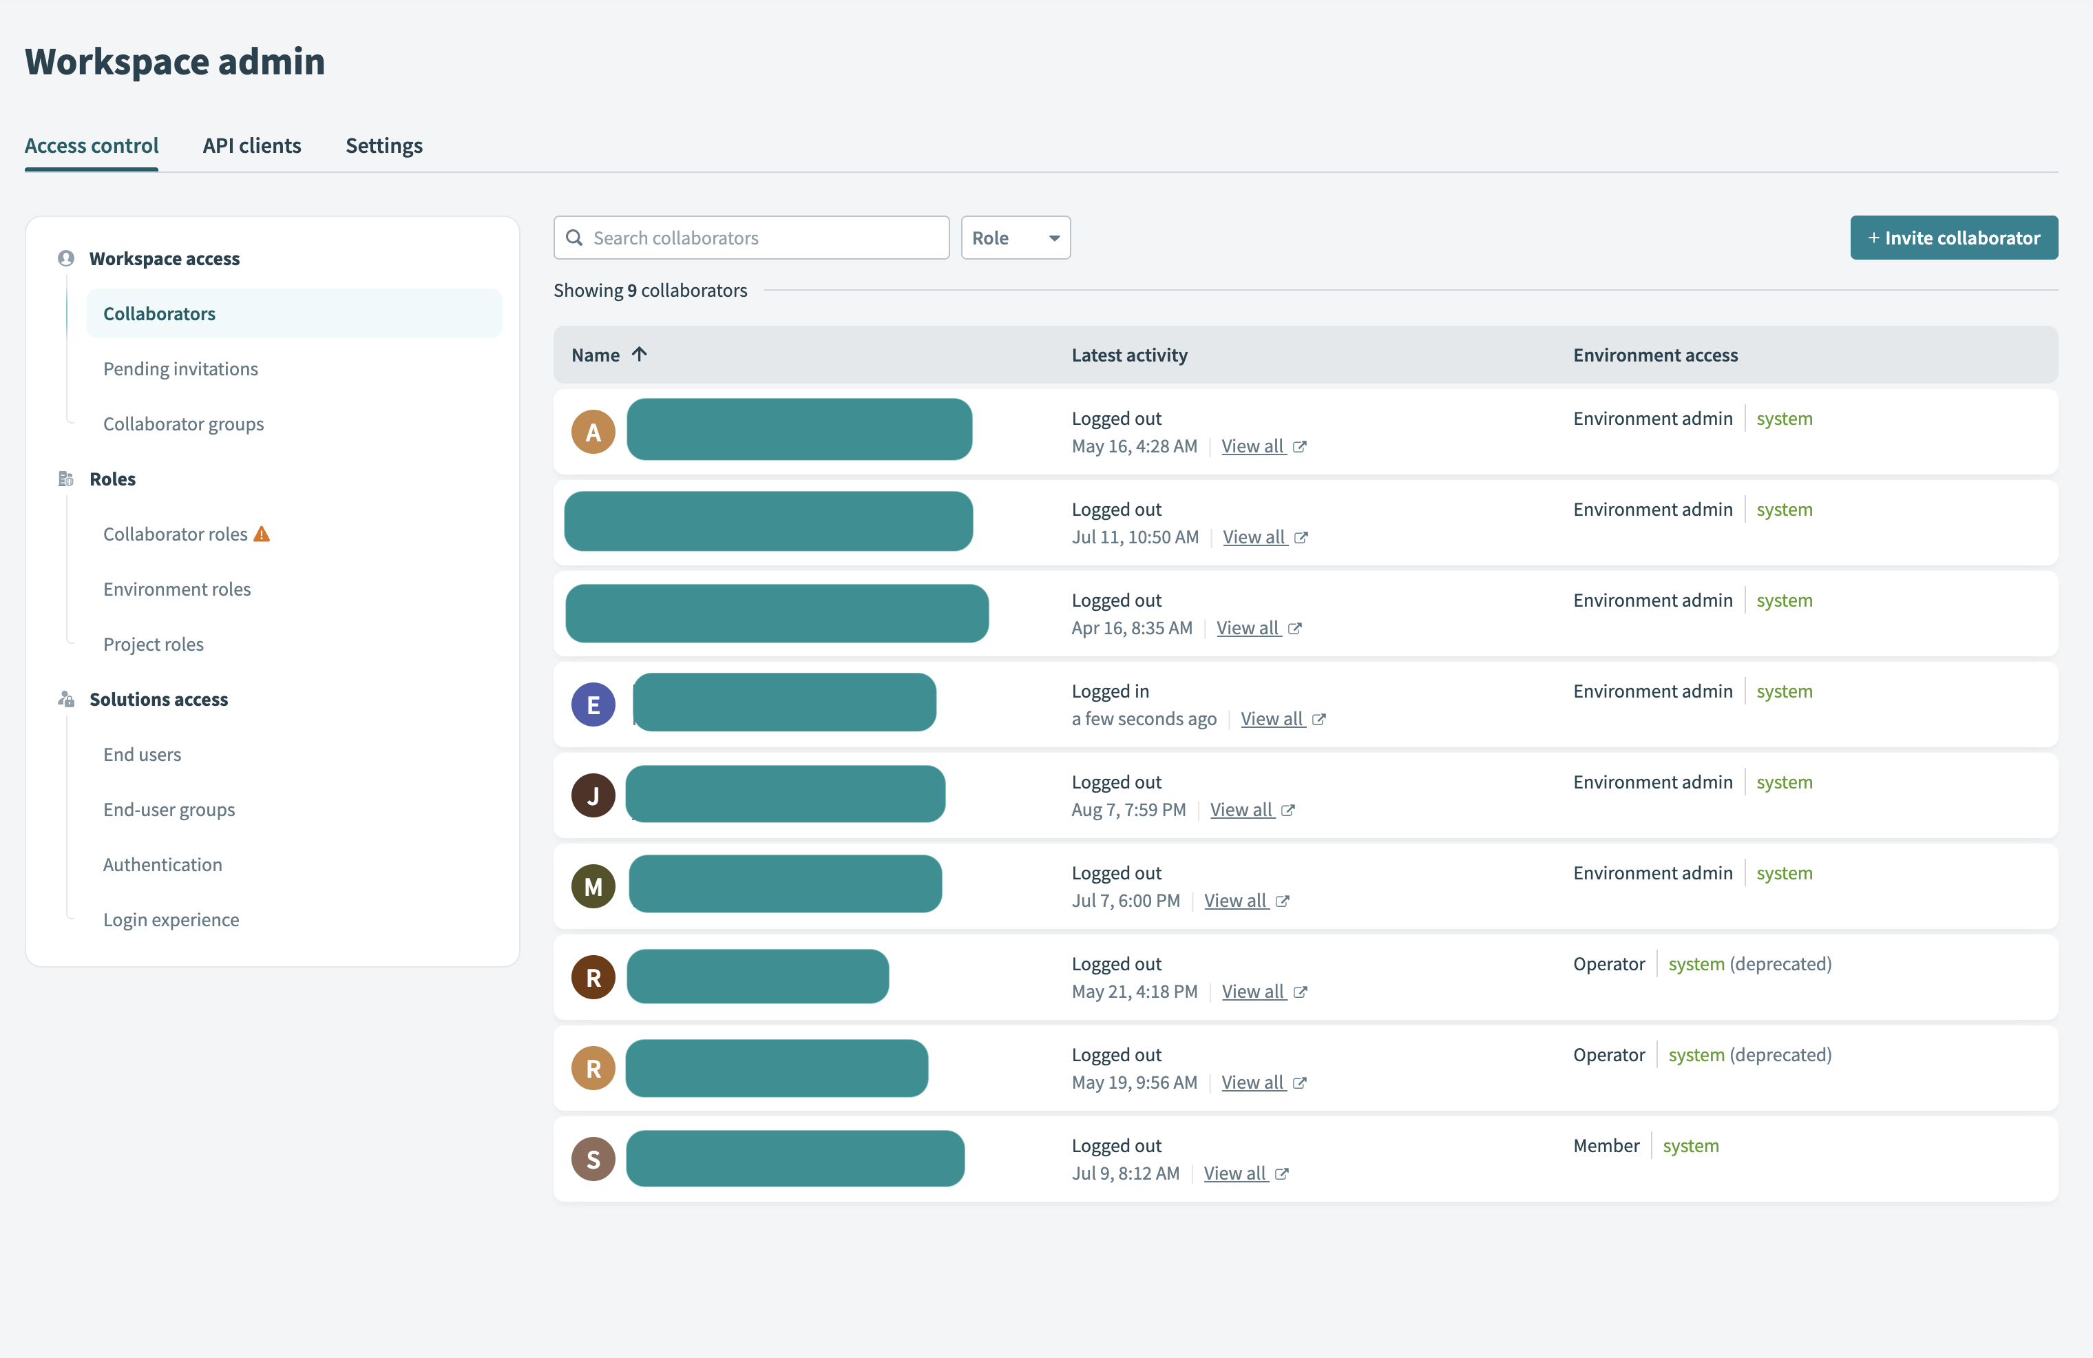Open external link icon beside May 16 View all
This screenshot has width=2093, height=1358.
point(1301,446)
